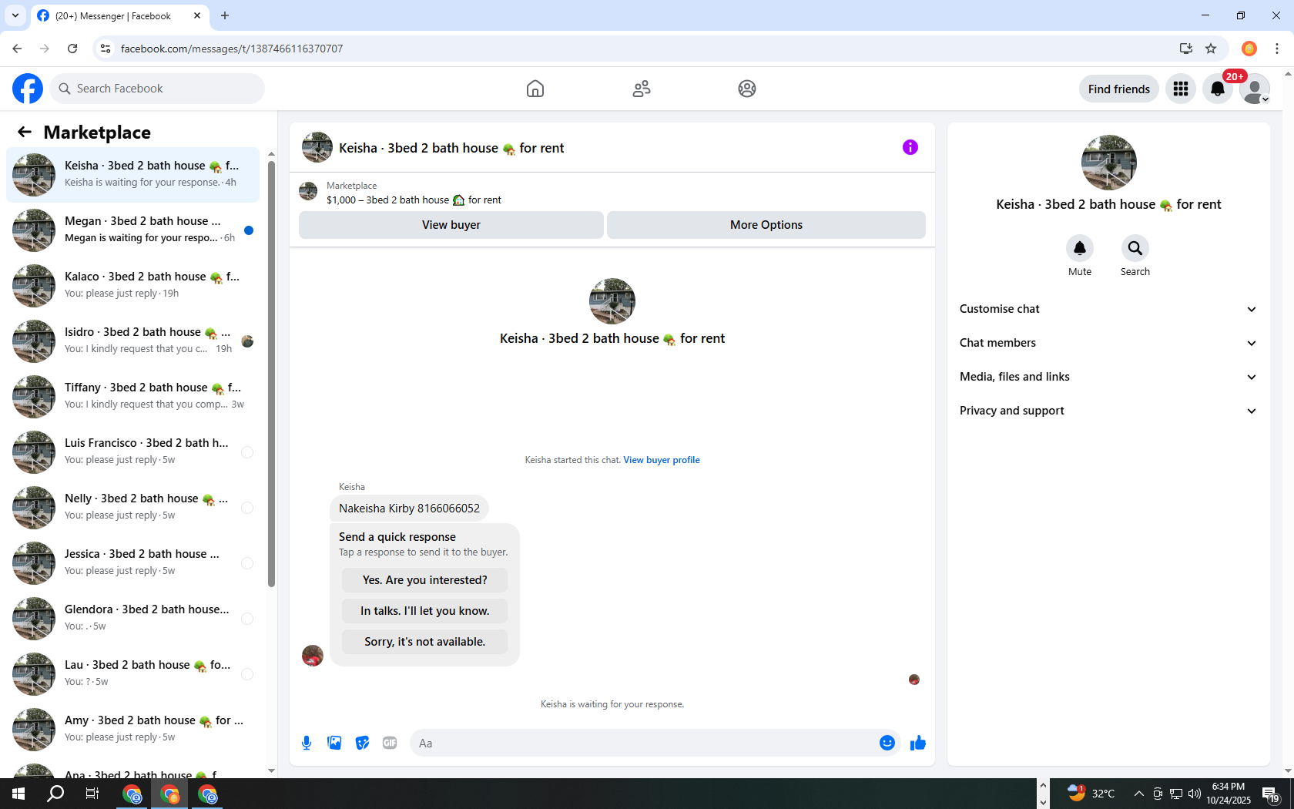Expand Media, files and links section
Image resolution: width=1294 pixels, height=809 pixels.
pos(1108,377)
